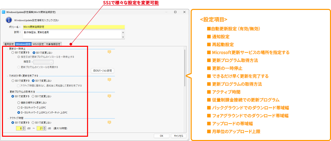Select SS1で変更する under できるだけ早く更新を完了する
The height and width of the screenshot is (141, 331).
[21, 80]
